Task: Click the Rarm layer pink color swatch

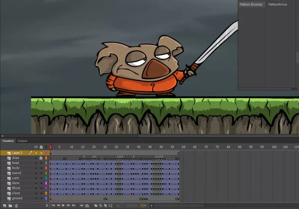Action: click(46, 183)
